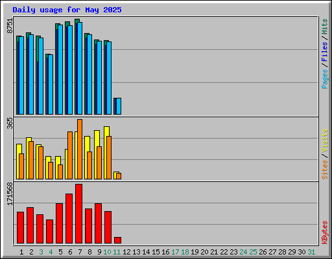Click the red 'KBytes' legend label
The height and width of the screenshot is (259, 332).
[x=325, y=232]
